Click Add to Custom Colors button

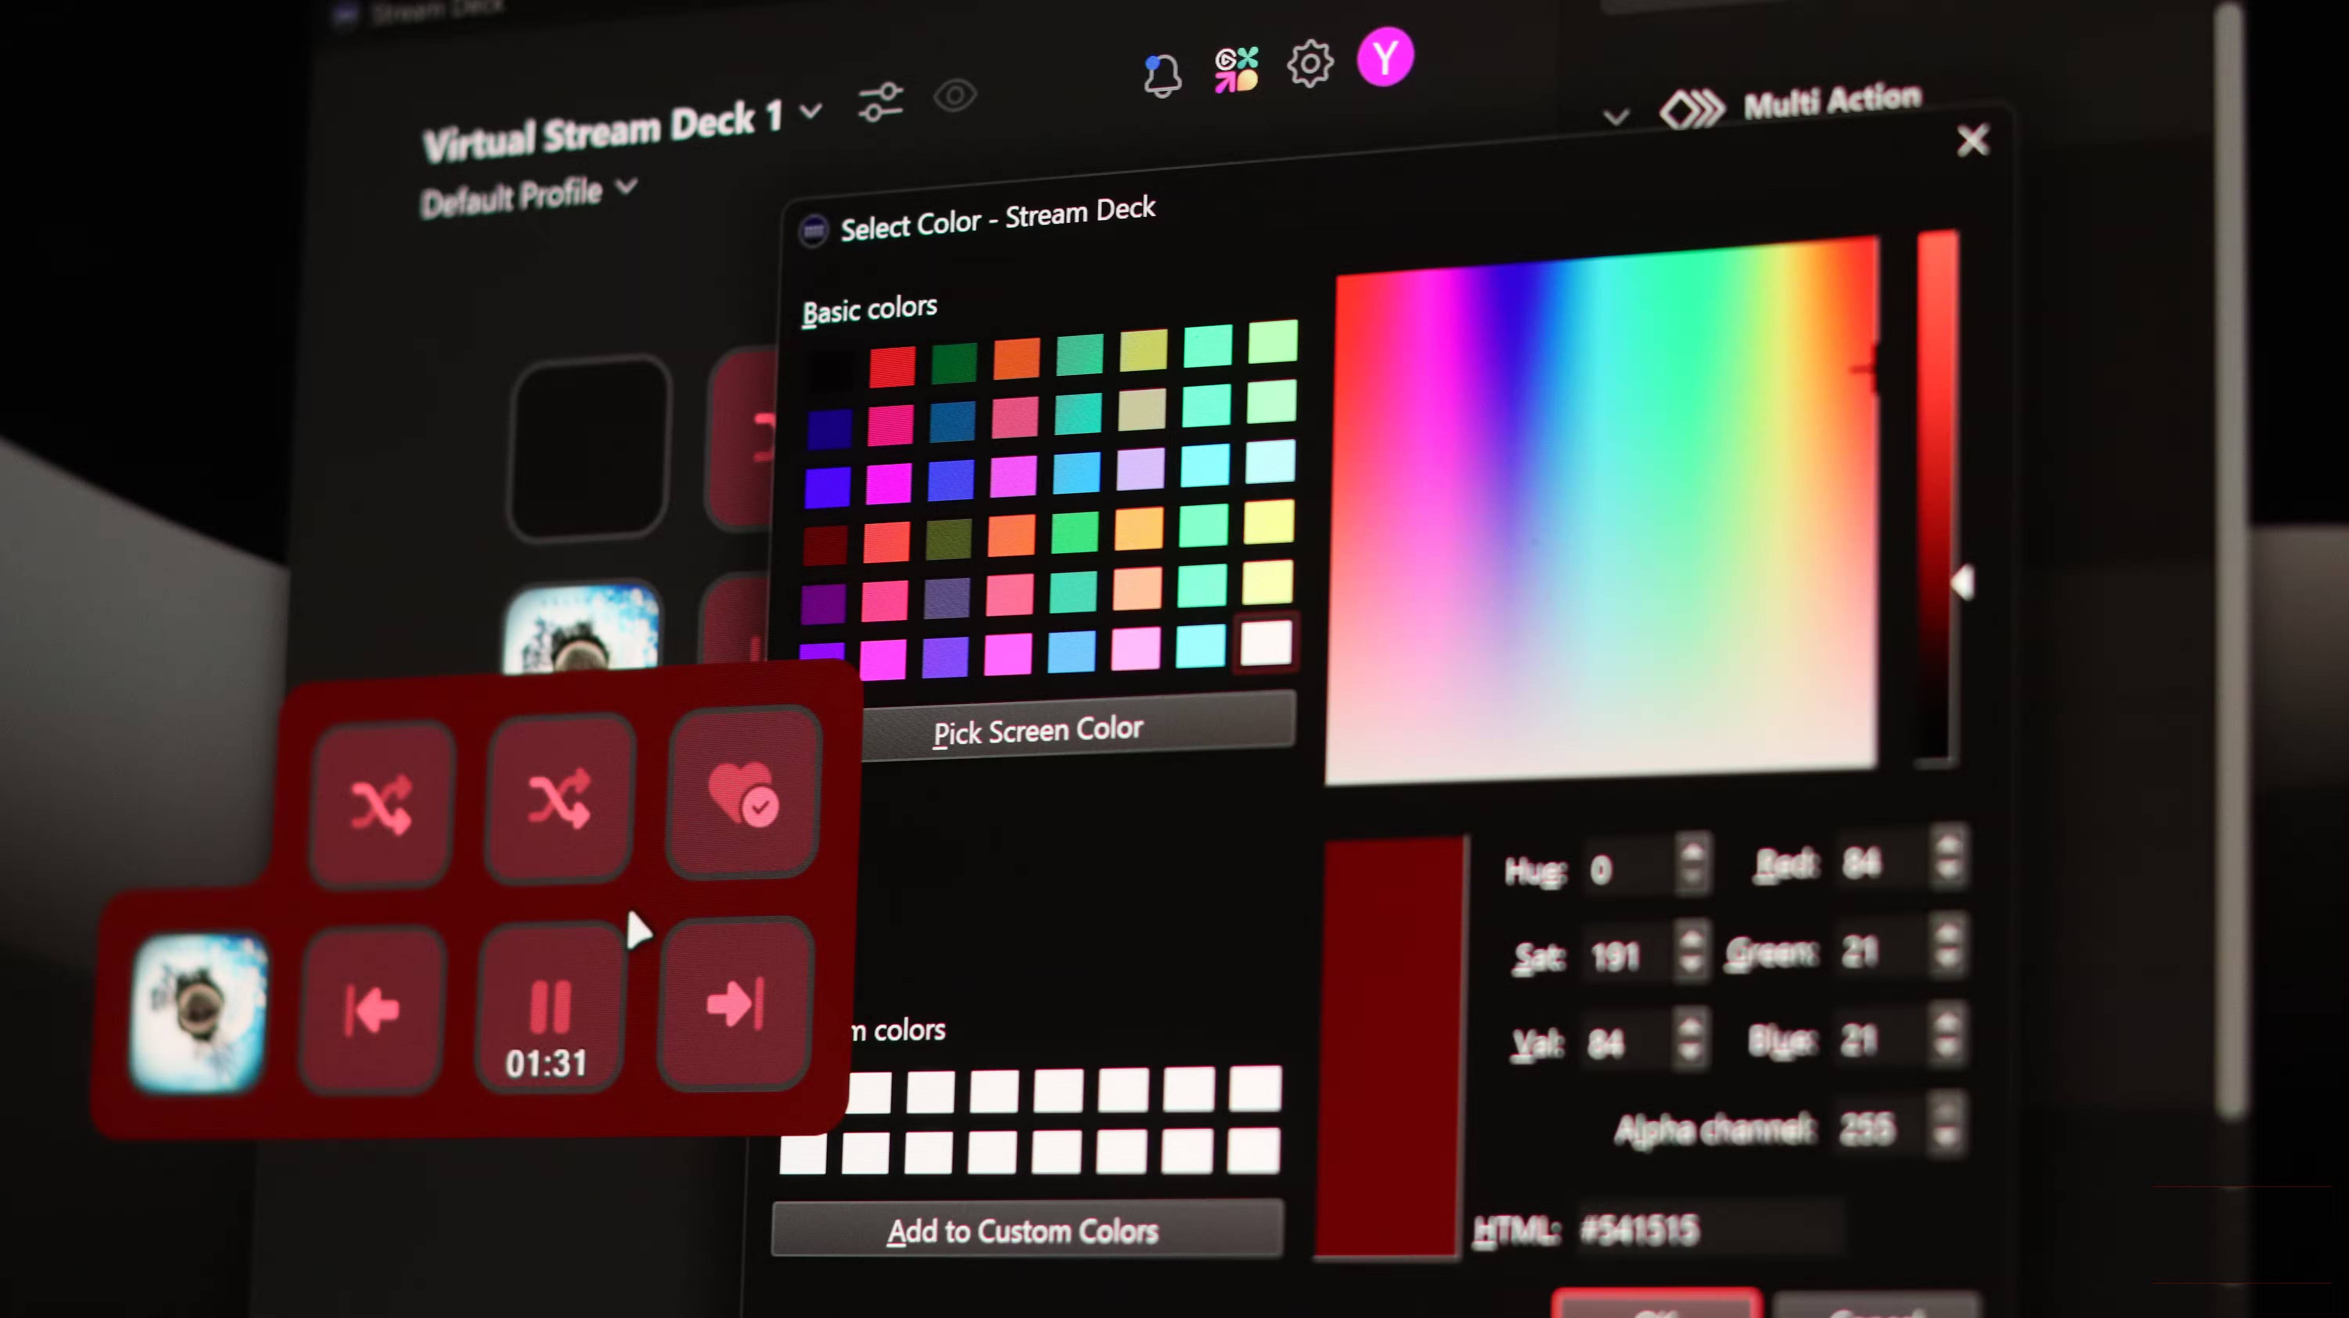[x=1022, y=1232]
